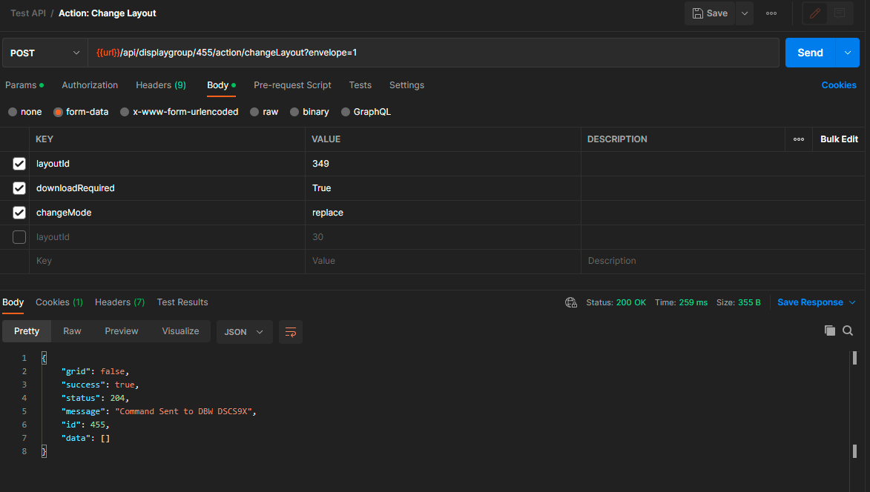Image resolution: width=870 pixels, height=492 pixels.
Task: Copy response with the copy icon
Action: point(829,330)
